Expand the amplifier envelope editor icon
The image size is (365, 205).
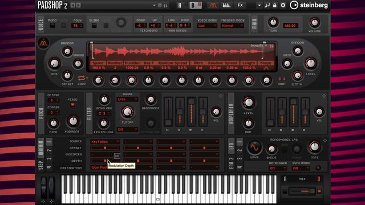coord(324,96)
